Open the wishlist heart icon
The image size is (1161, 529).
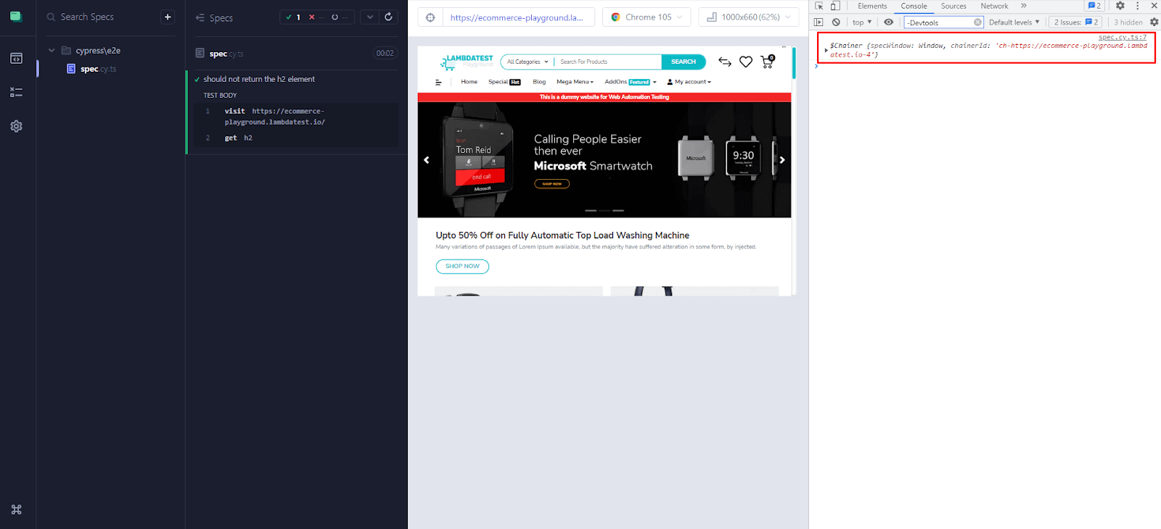[x=745, y=62]
